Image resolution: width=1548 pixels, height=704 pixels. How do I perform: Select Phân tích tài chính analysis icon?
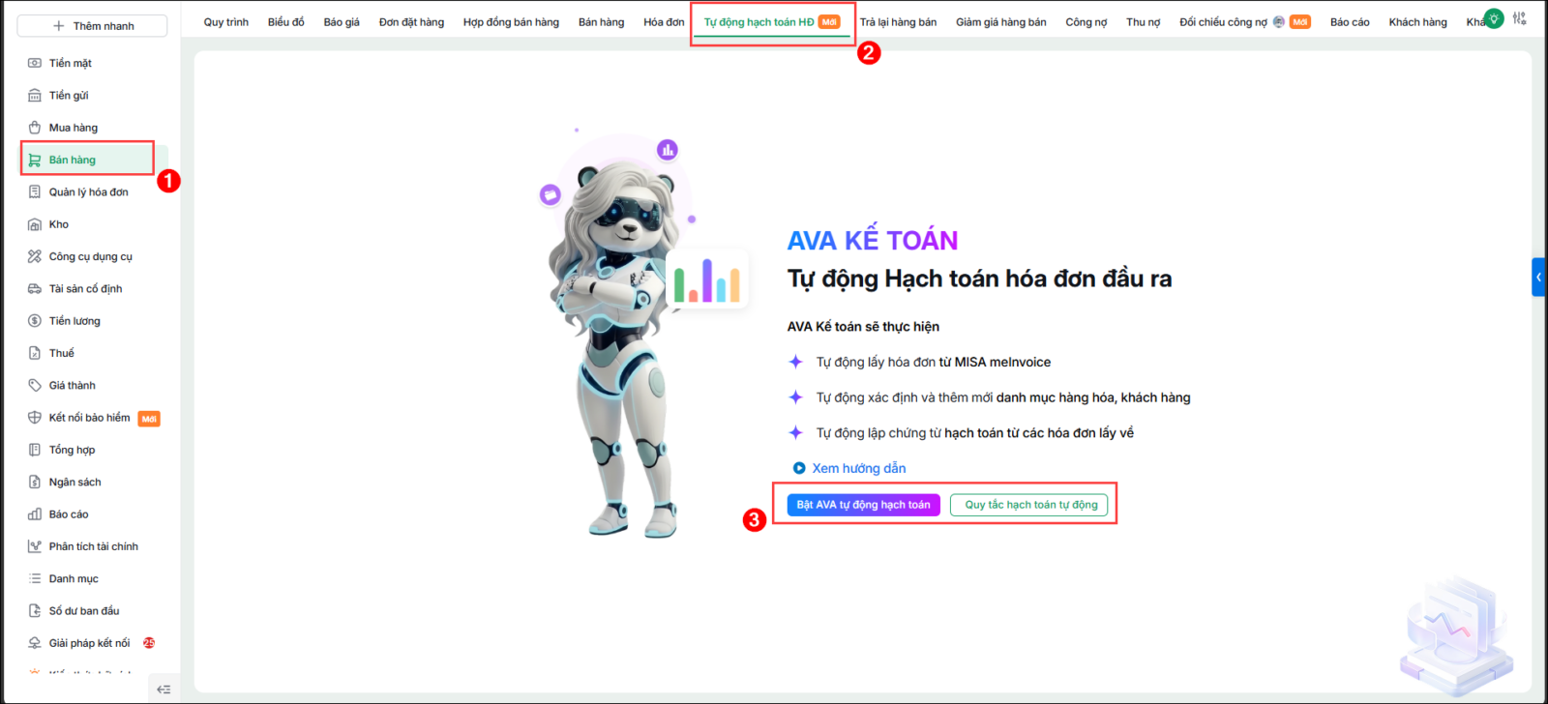coord(35,546)
